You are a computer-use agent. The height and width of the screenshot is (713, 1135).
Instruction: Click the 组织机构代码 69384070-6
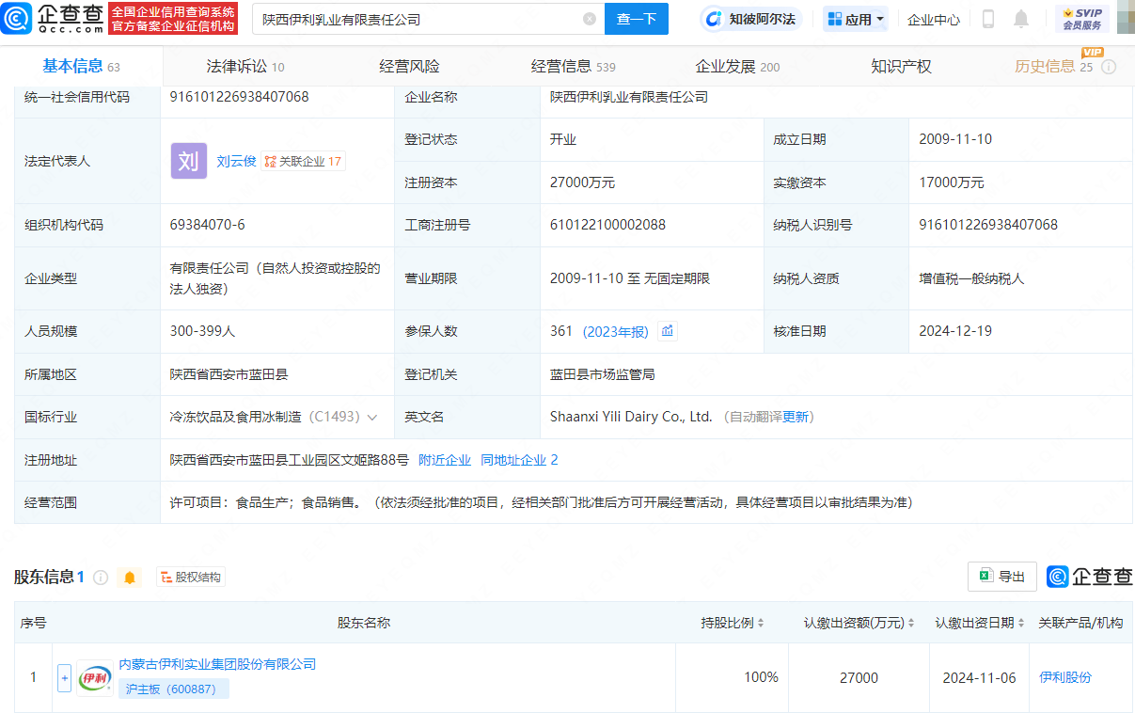click(207, 225)
